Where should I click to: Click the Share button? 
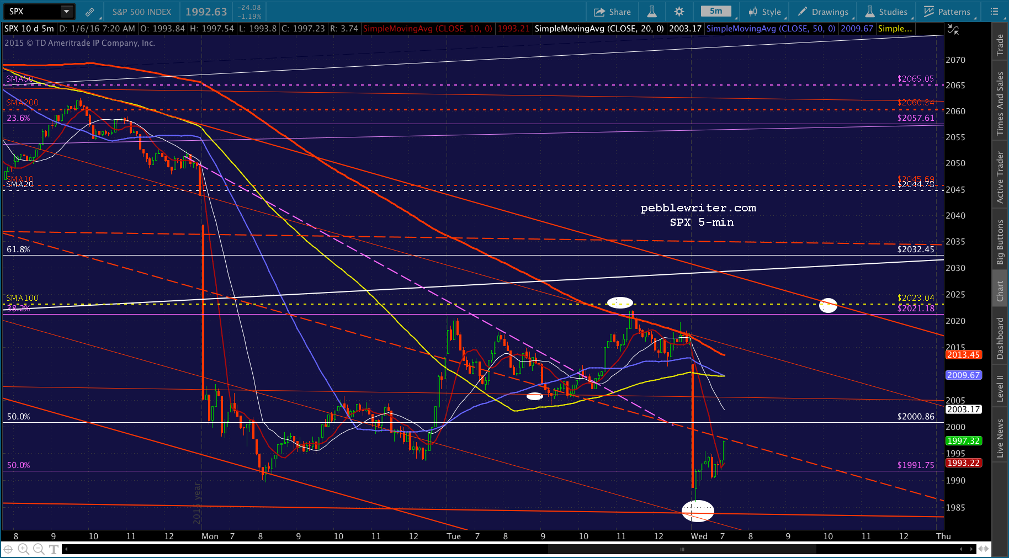[x=612, y=12]
